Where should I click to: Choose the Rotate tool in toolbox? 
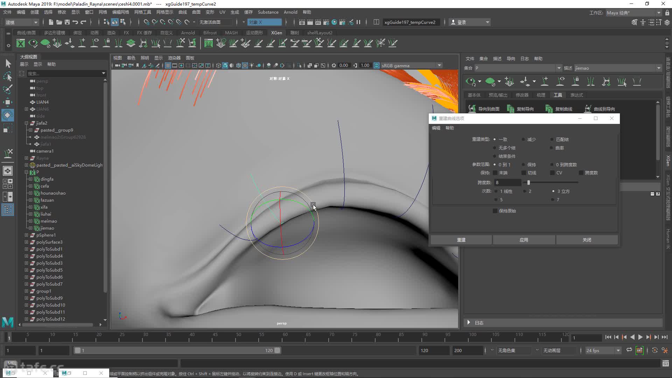pyautogui.click(x=8, y=115)
